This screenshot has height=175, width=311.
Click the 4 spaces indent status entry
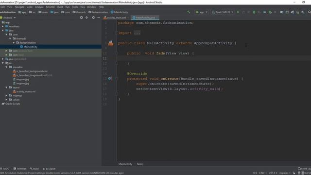click(285, 173)
